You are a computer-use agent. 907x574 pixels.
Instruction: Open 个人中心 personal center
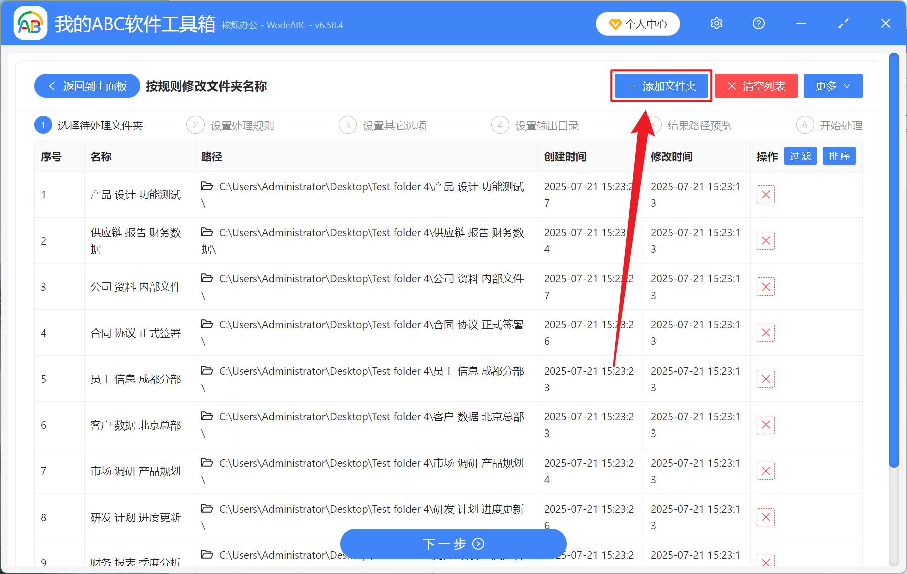[637, 23]
